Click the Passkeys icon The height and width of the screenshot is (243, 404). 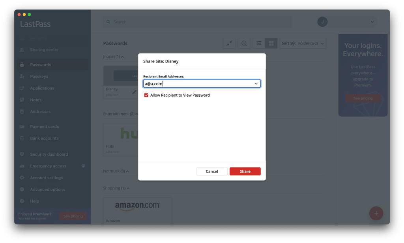point(22,77)
